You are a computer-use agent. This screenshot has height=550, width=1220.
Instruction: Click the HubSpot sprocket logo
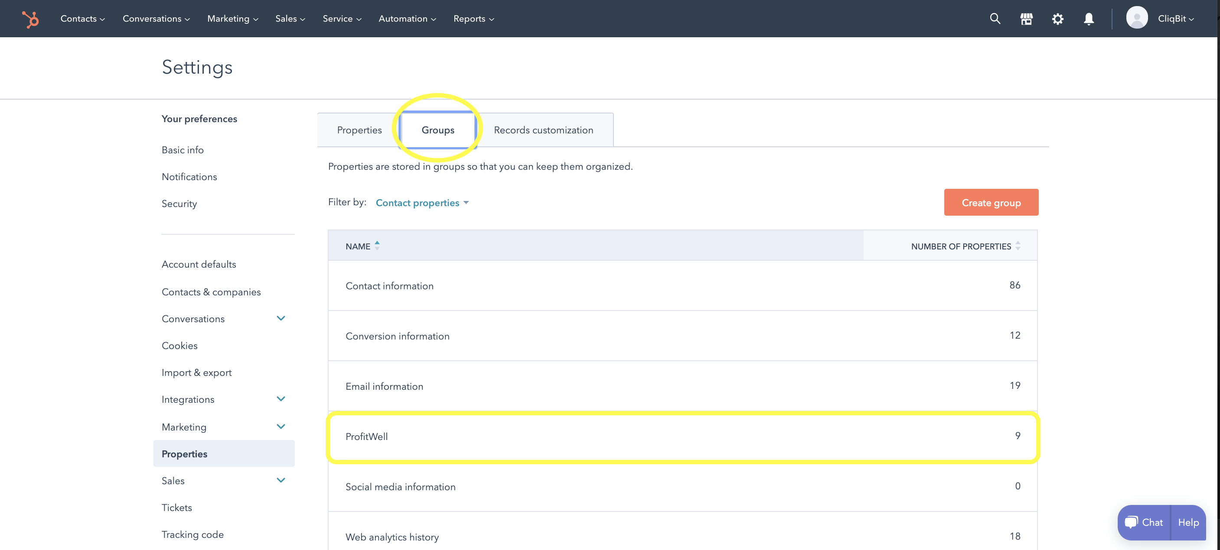coord(30,19)
